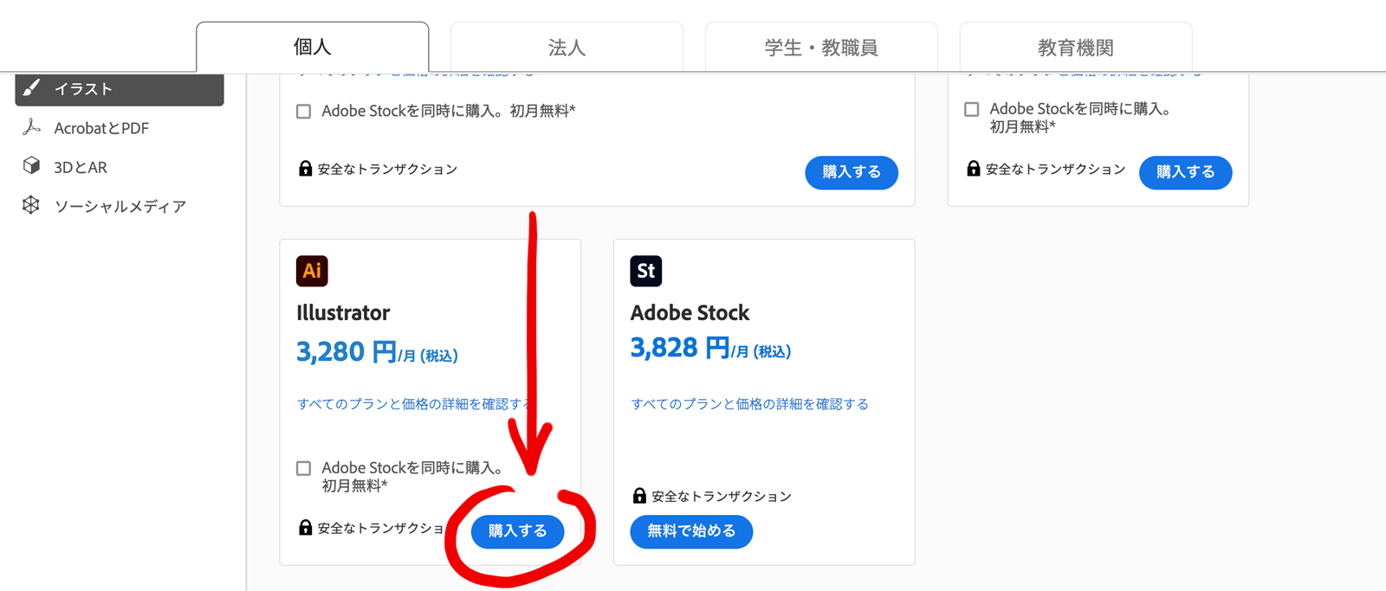
Task: Click the ソーシャルメディア sidebar icon
Action: pyautogui.click(x=32, y=205)
